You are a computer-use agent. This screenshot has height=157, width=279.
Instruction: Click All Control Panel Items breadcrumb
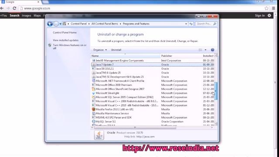(x=105, y=24)
